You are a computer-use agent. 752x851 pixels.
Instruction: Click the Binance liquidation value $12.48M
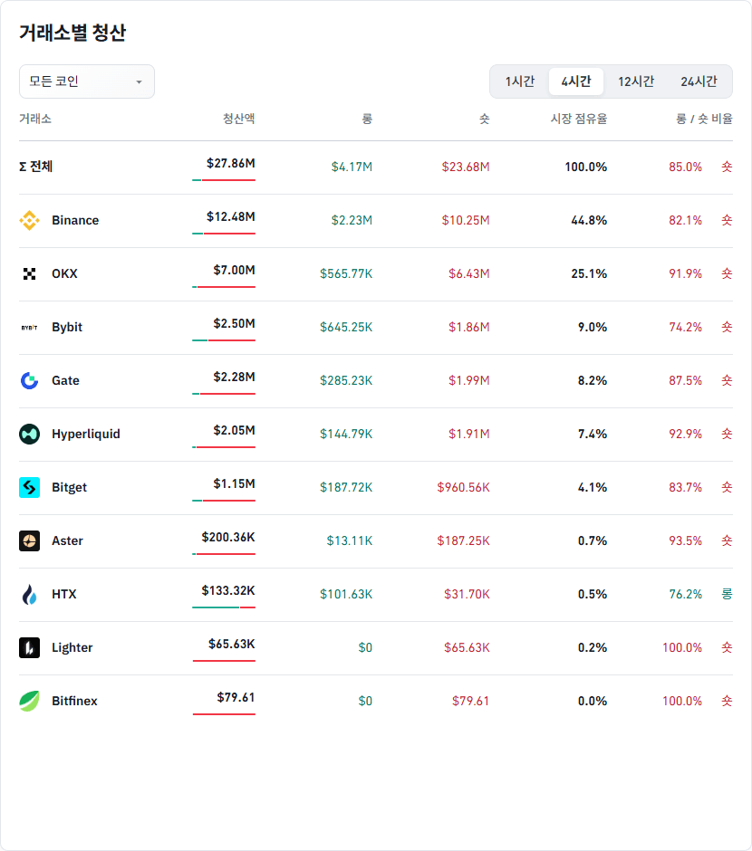click(231, 216)
